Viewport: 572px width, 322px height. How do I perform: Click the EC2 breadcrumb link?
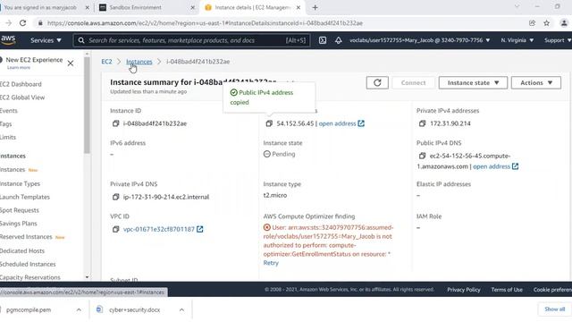pos(106,62)
